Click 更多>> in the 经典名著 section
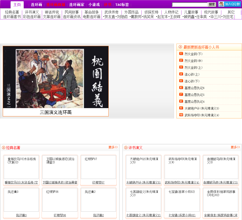The width and height of the screenshot is (242, 220). point(113,147)
